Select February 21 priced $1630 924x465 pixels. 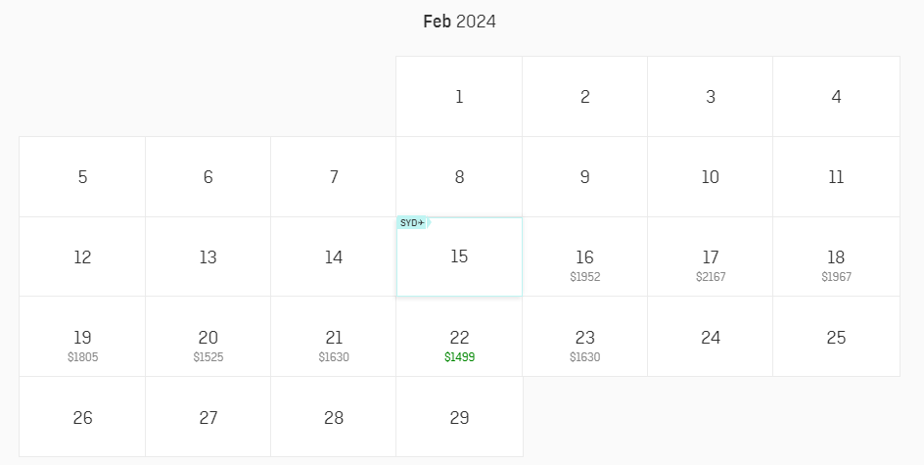(334, 337)
